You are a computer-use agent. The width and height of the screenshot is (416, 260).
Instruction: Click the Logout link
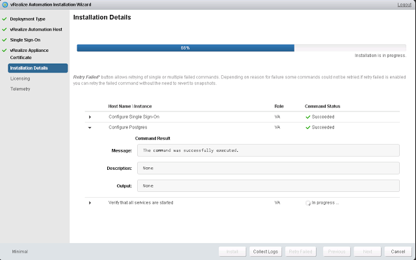[x=404, y=5]
